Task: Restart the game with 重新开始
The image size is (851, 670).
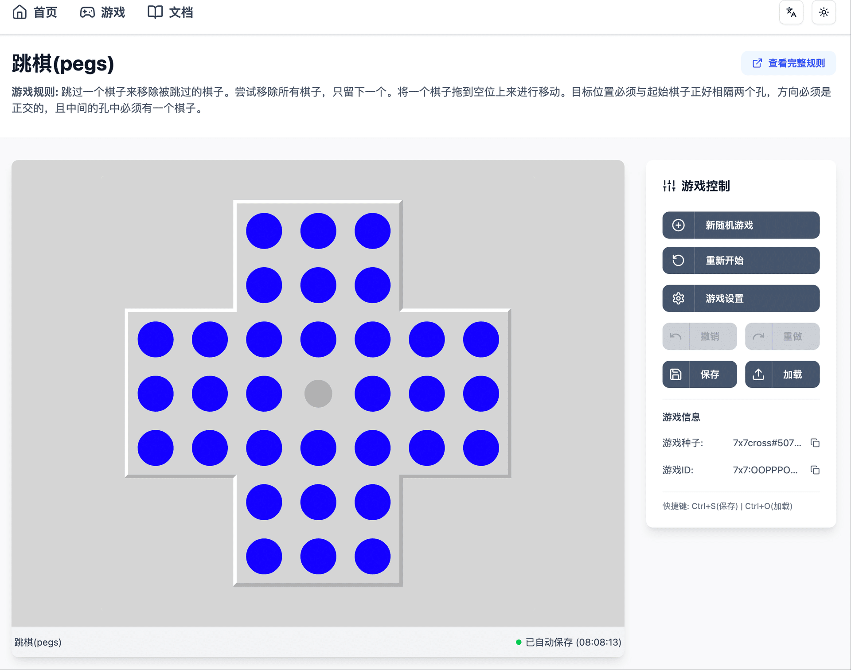Action: point(741,261)
